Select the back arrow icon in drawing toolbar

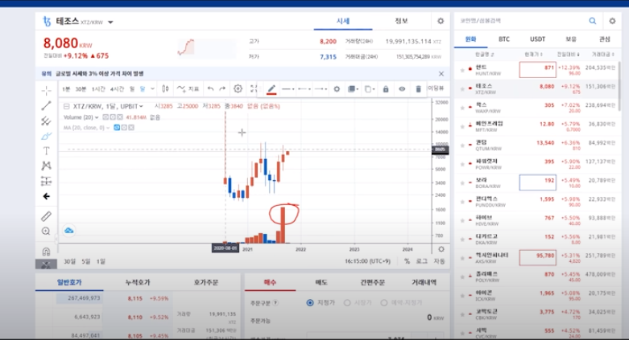click(46, 196)
